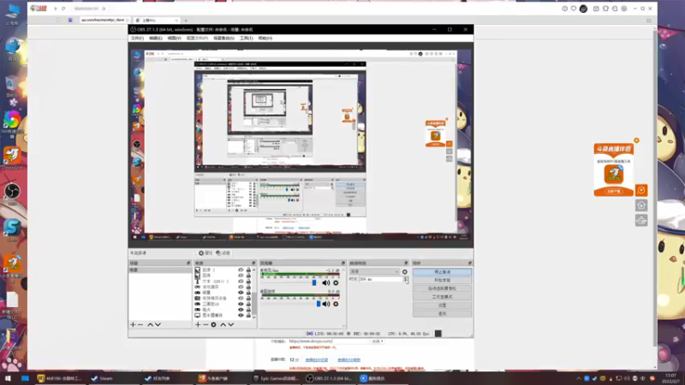
Task: Add a source with the sources plus icon
Action: pos(198,324)
